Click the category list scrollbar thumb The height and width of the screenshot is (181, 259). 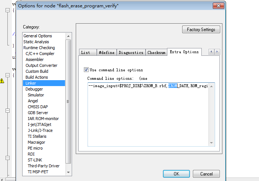coord(68,102)
